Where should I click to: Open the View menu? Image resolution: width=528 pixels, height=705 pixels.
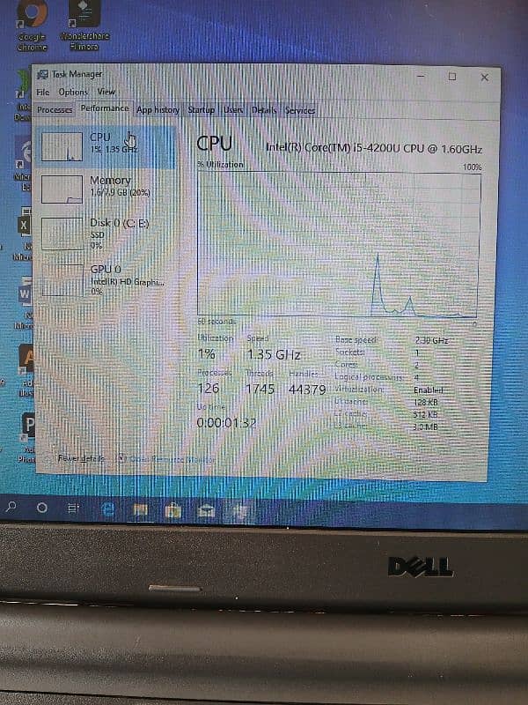point(106,92)
